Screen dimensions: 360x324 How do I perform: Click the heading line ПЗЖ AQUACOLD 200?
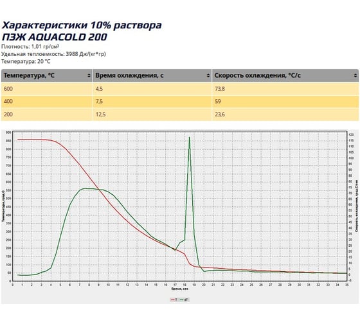click(x=55, y=37)
